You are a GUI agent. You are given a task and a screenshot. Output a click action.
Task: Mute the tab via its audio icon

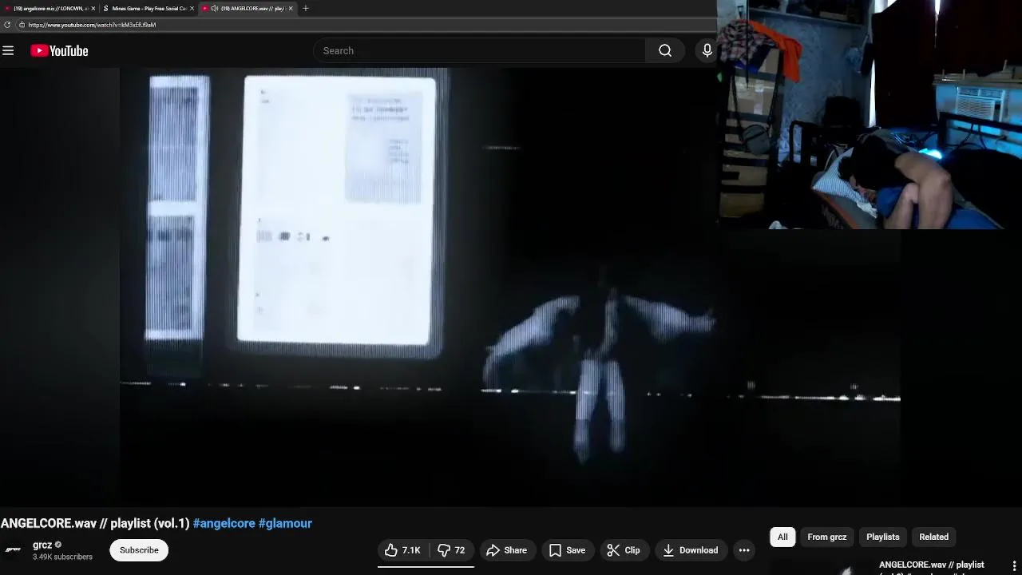pyautogui.click(x=214, y=8)
